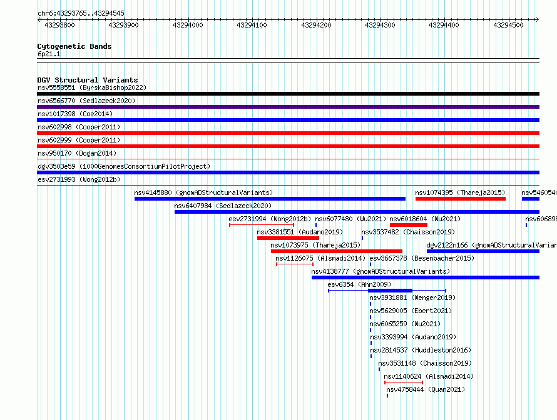The width and height of the screenshot is (557, 420).
Task: Open nsv3931881 (Wenger2019) variant
Action: pos(412,297)
